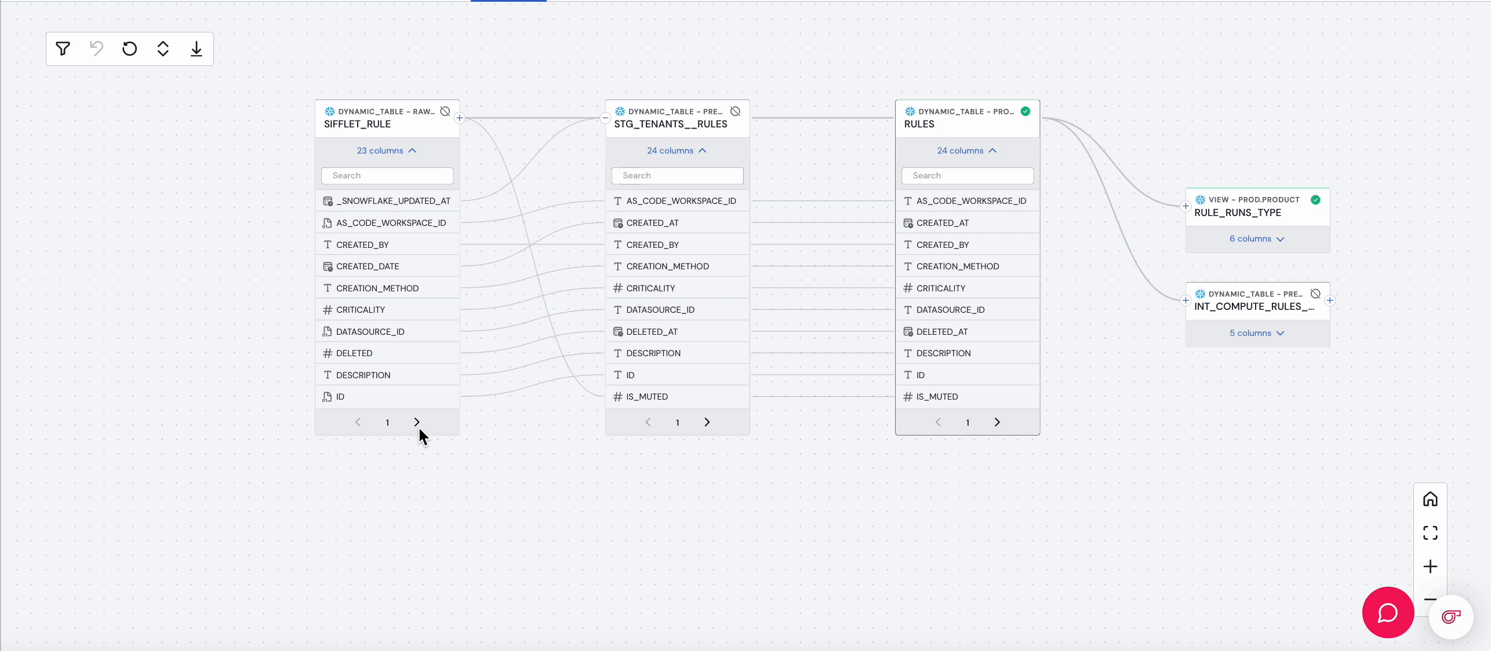Open the red chat bubble button
Image resolution: width=1491 pixels, height=651 pixels.
(1388, 612)
